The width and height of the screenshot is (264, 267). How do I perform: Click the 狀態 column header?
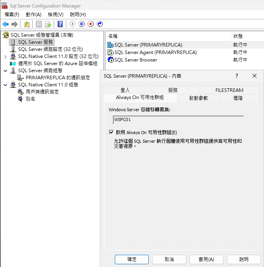point(247,36)
